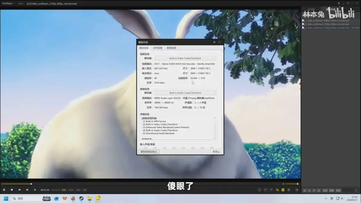This screenshot has width=361, height=203.
Task: Toggle the H/W hardware decoding indicator
Action: click(64, 190)
